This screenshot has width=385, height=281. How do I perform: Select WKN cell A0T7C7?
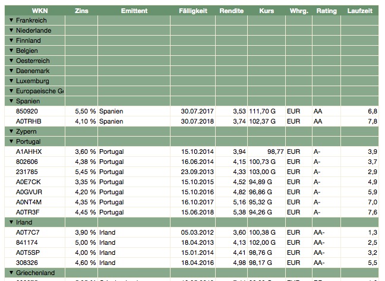click(28, 232)
